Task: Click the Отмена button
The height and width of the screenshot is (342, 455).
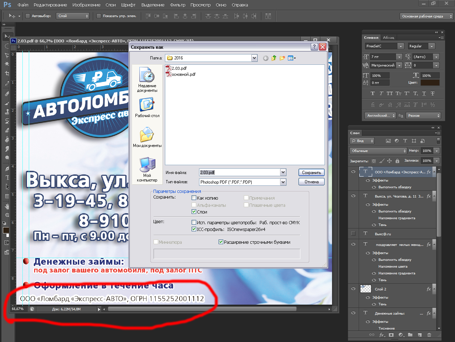Action: (x=311, y=182)
